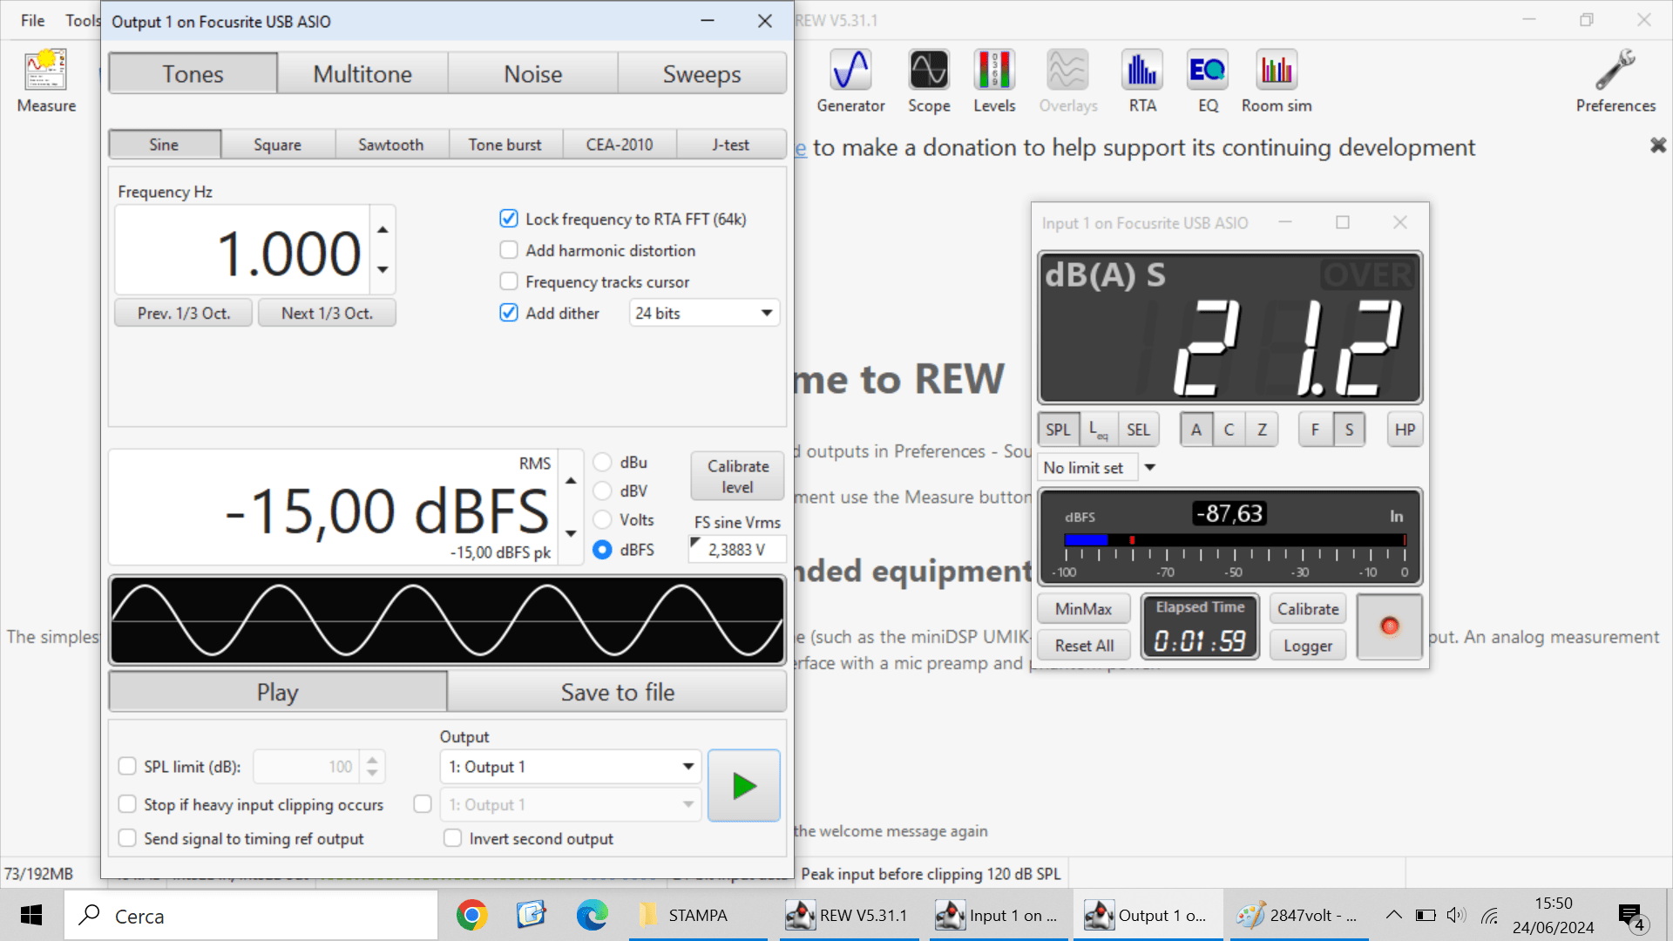1673x941 pixels.
Task: Switch to REW V5.31.1 taskbar window
Action: 849,915
